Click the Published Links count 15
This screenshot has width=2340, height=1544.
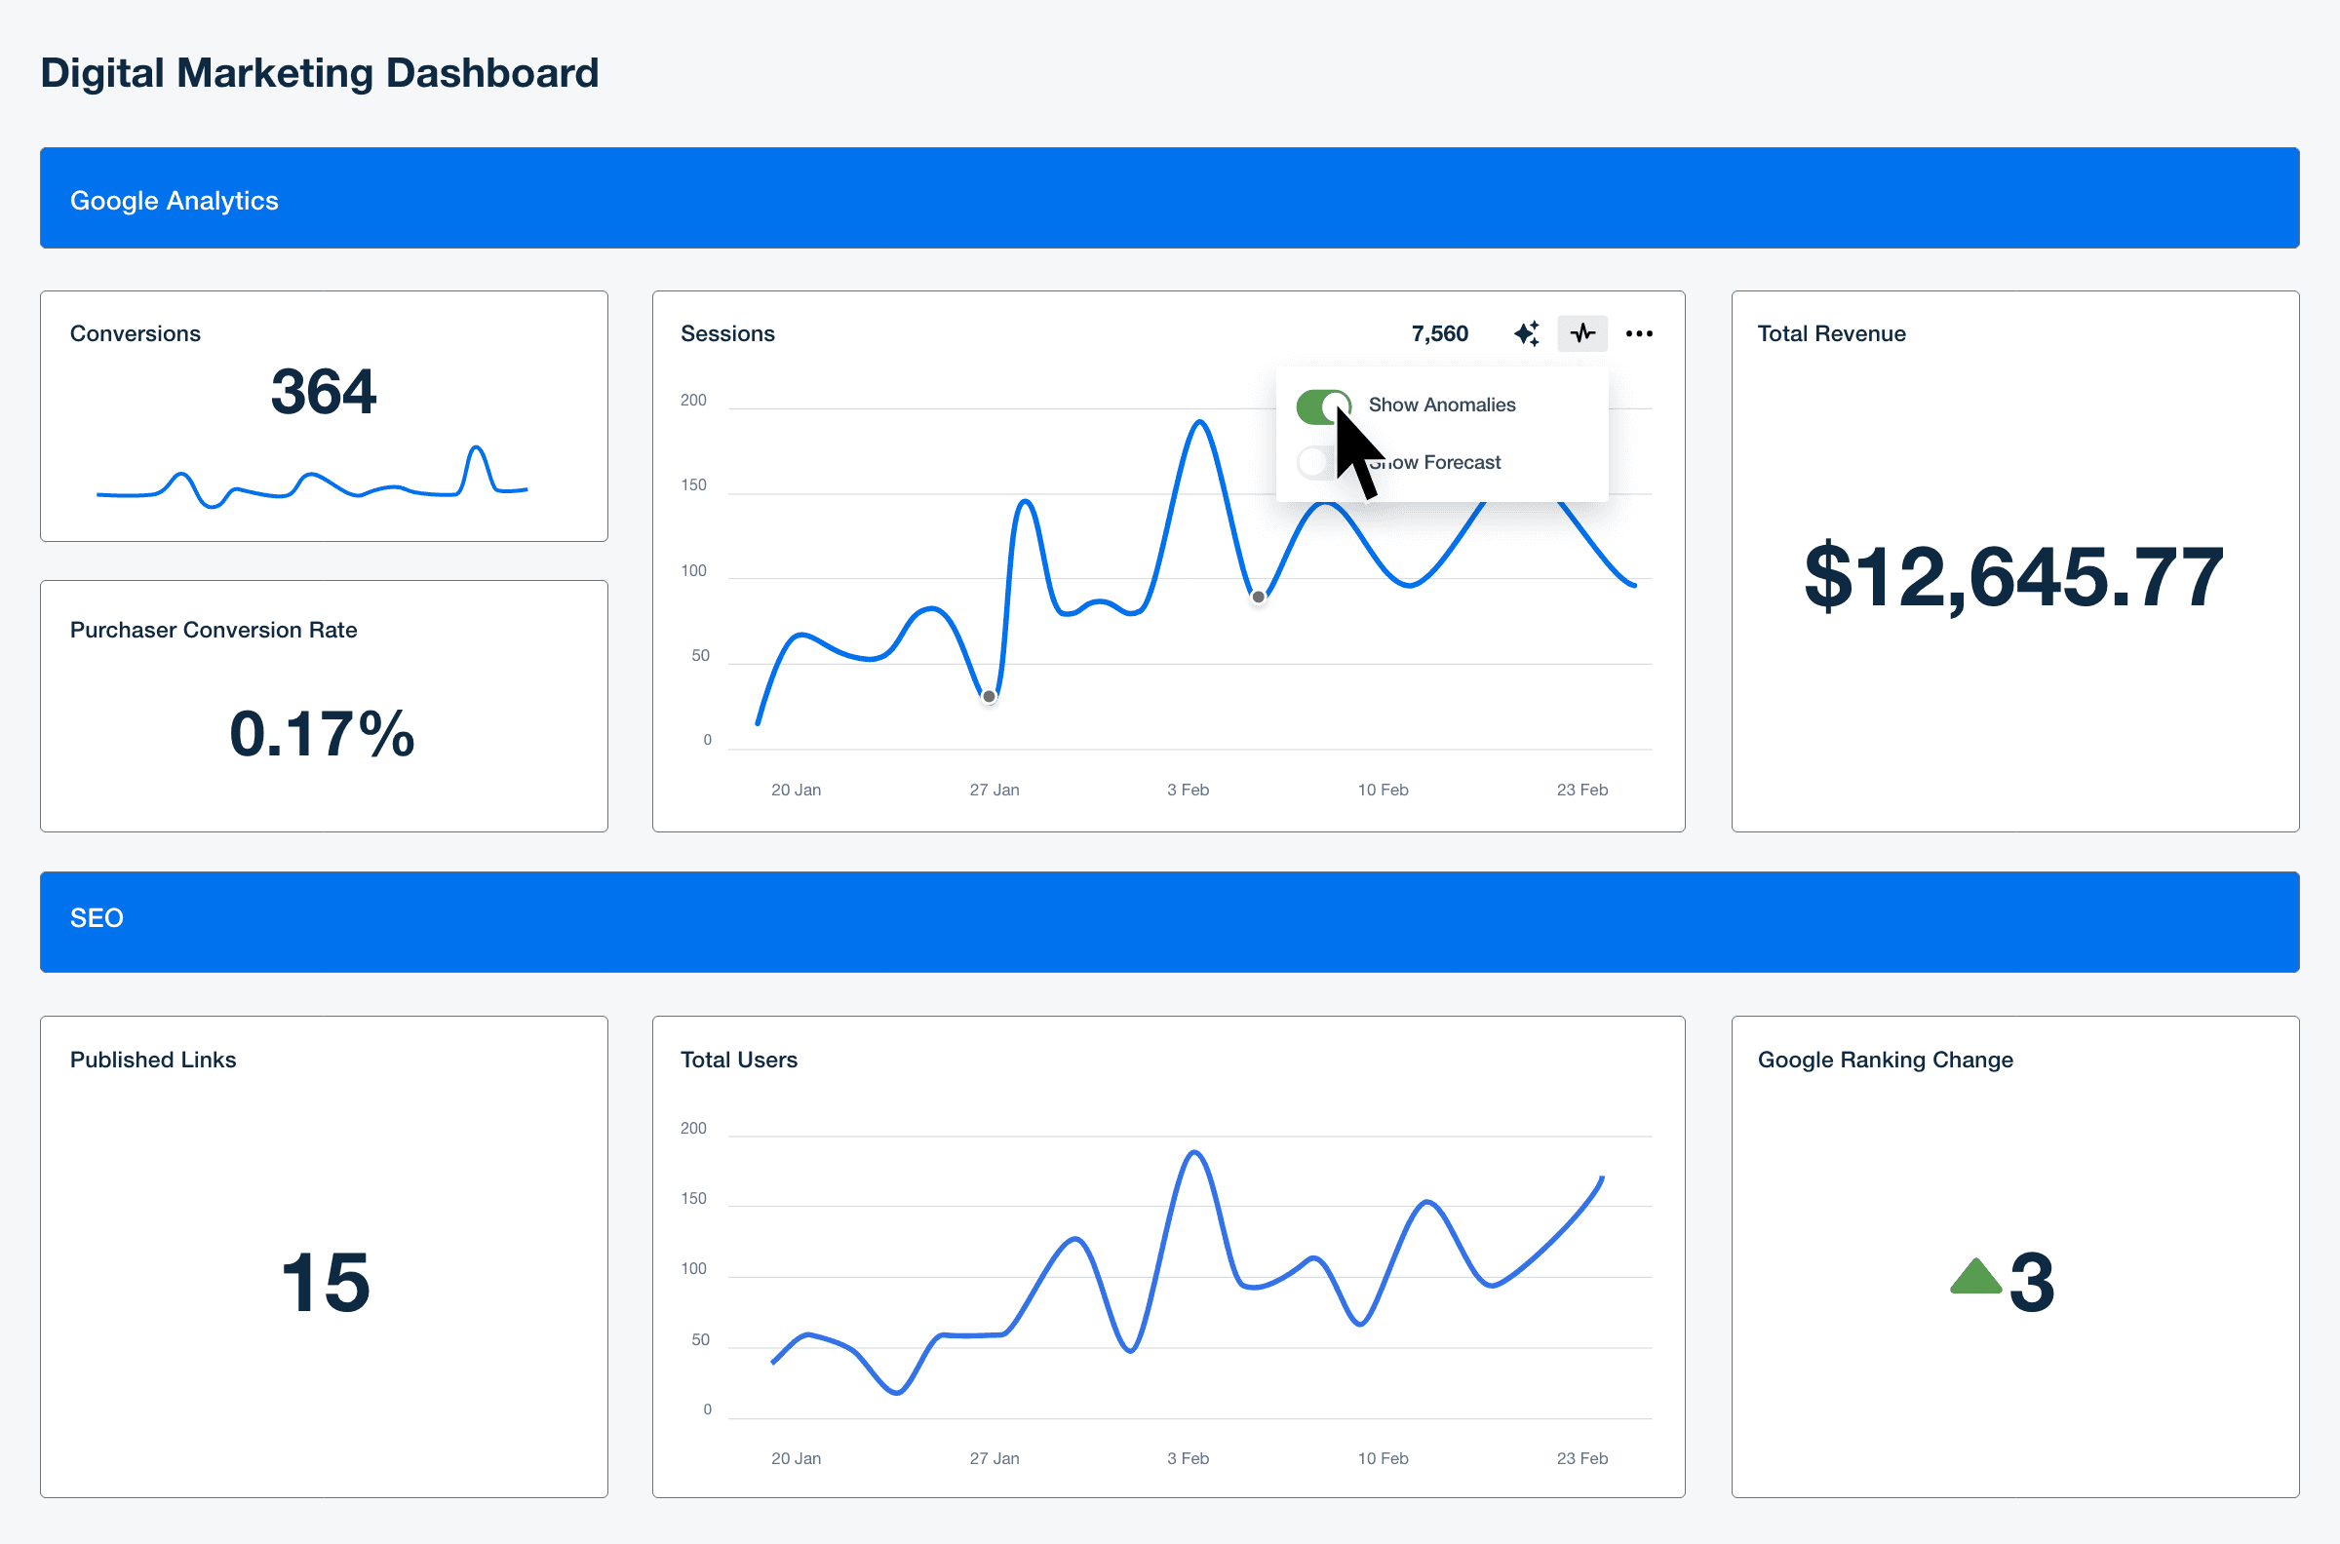(325, 1281)
